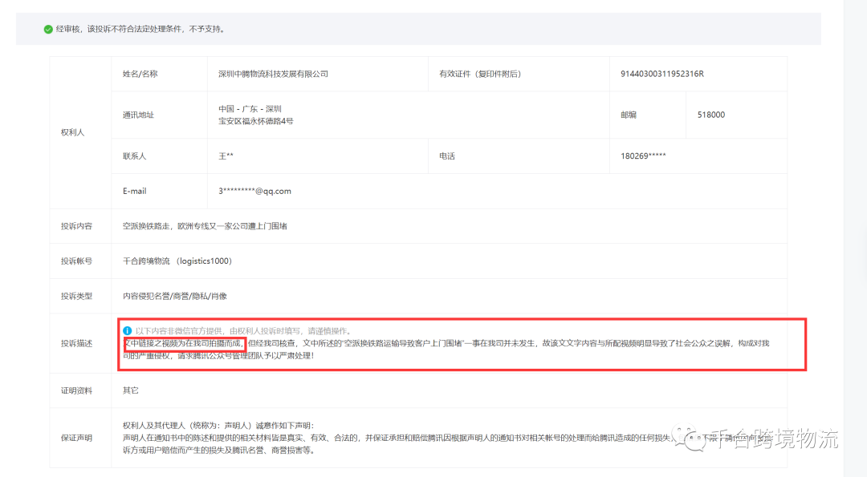Select postal code 518000
Screen dimensions: 867x477
click(x=711, y=115)
